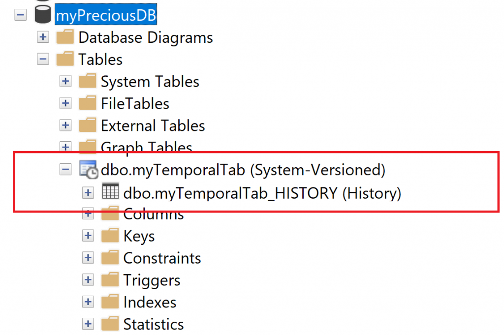
Task: Collapse the Tables folder node
Action: tap(43, 60)
